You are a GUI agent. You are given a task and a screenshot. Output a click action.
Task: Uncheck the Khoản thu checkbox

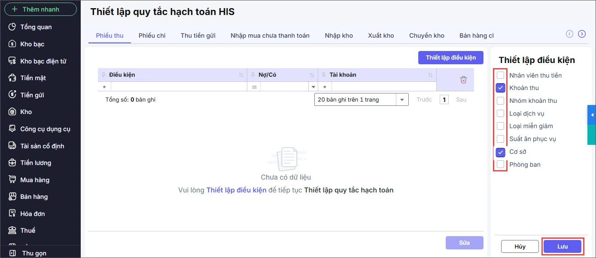501,88
